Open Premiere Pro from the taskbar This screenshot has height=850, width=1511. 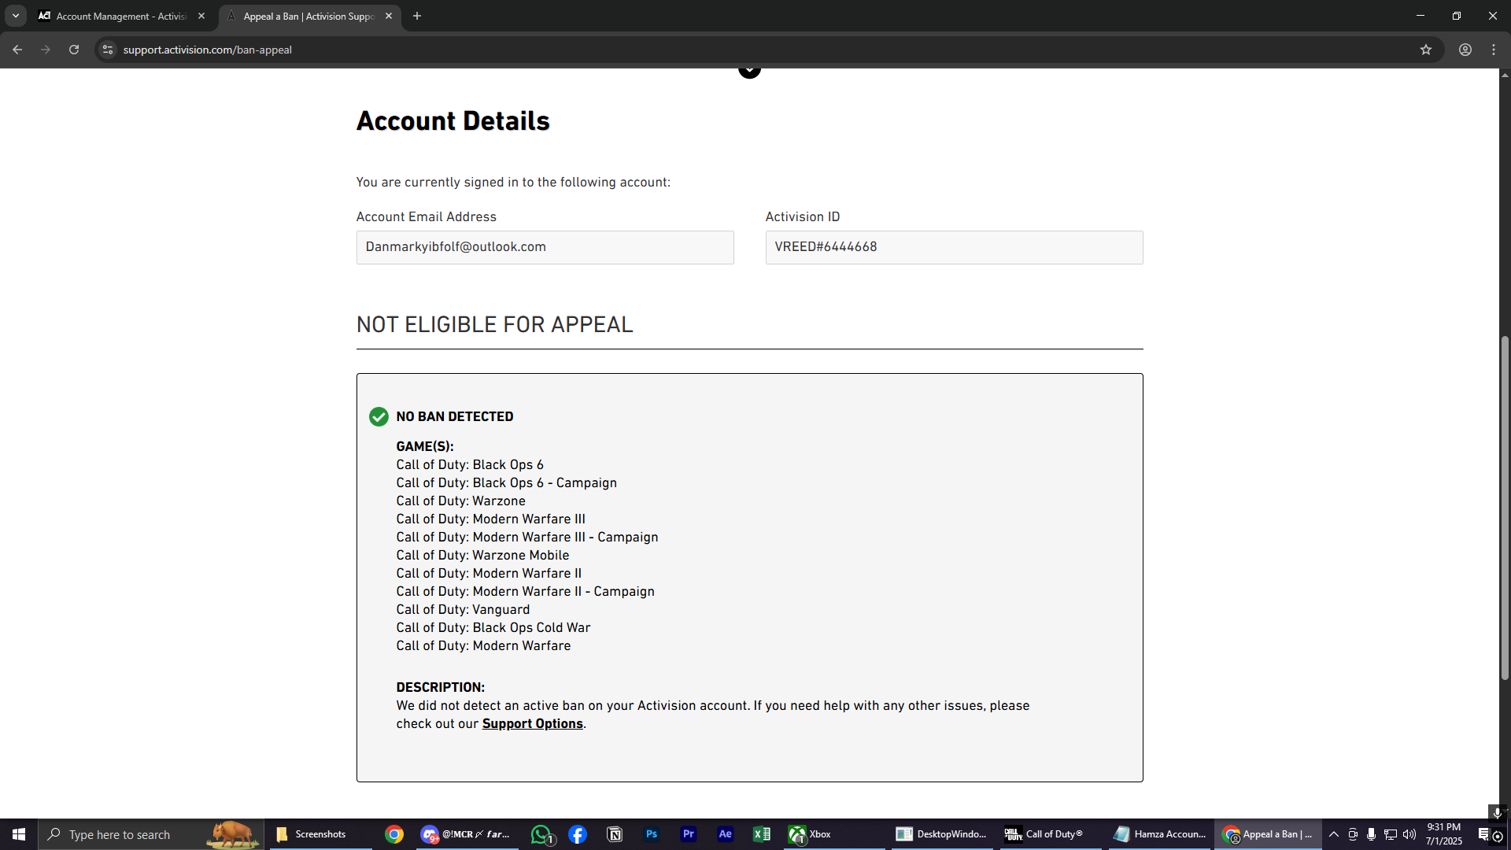coord(689,834)
